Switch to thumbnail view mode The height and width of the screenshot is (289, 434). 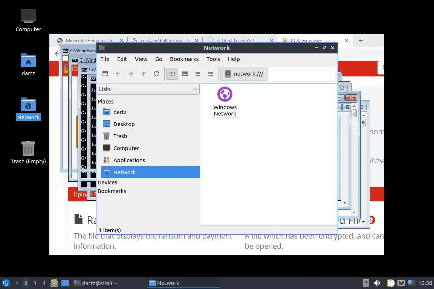click(x=185, y=74)
